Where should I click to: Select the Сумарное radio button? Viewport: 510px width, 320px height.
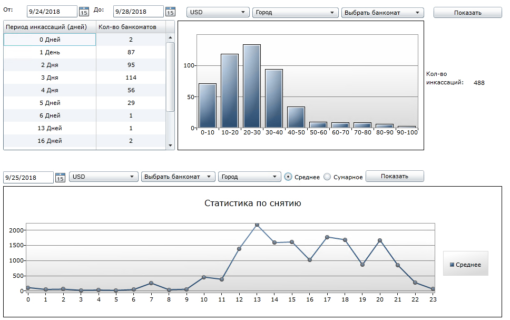point(327,177)
